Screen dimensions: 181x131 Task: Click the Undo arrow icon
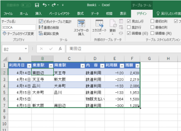click(x=44, y=5)
